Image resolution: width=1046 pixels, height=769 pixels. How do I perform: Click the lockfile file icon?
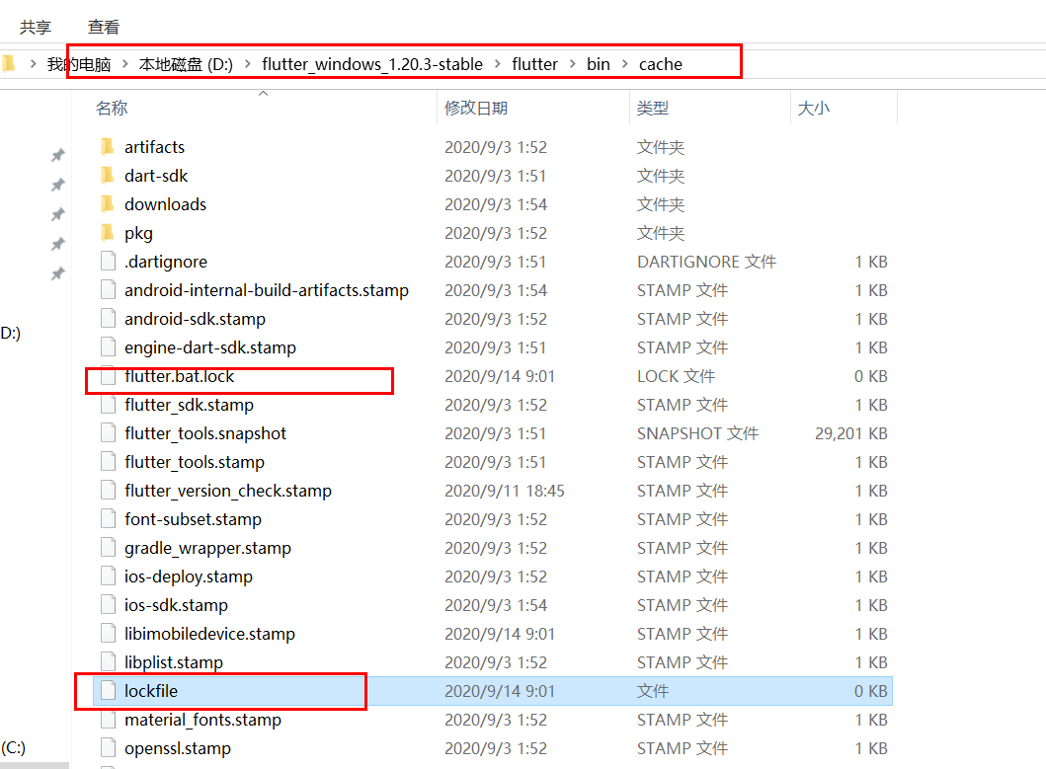point(108,691)
